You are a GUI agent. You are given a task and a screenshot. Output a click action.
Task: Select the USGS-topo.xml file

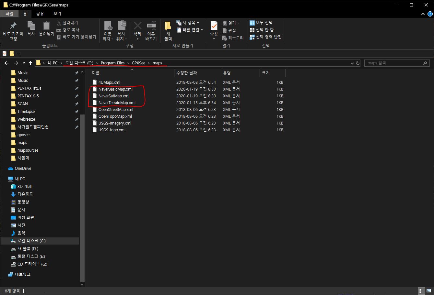tap(112, 130)
